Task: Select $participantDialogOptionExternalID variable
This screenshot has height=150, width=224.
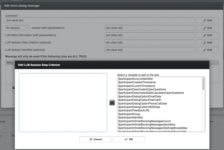Action: [140, 100]
